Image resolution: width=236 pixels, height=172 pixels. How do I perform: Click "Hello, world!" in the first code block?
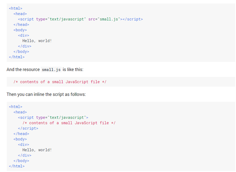pyautogui.click(x=37, y=41)
